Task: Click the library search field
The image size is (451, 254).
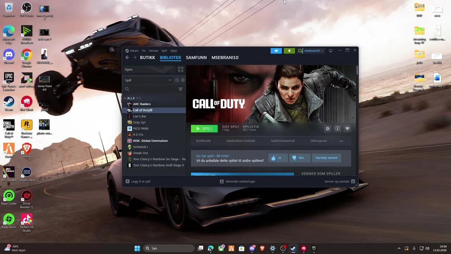Action: click(150, 89)
